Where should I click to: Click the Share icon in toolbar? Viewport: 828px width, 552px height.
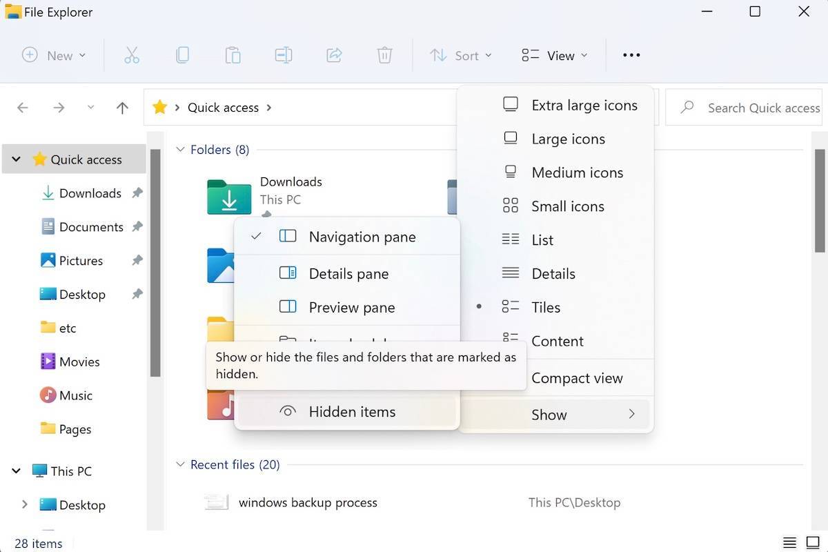334,55
